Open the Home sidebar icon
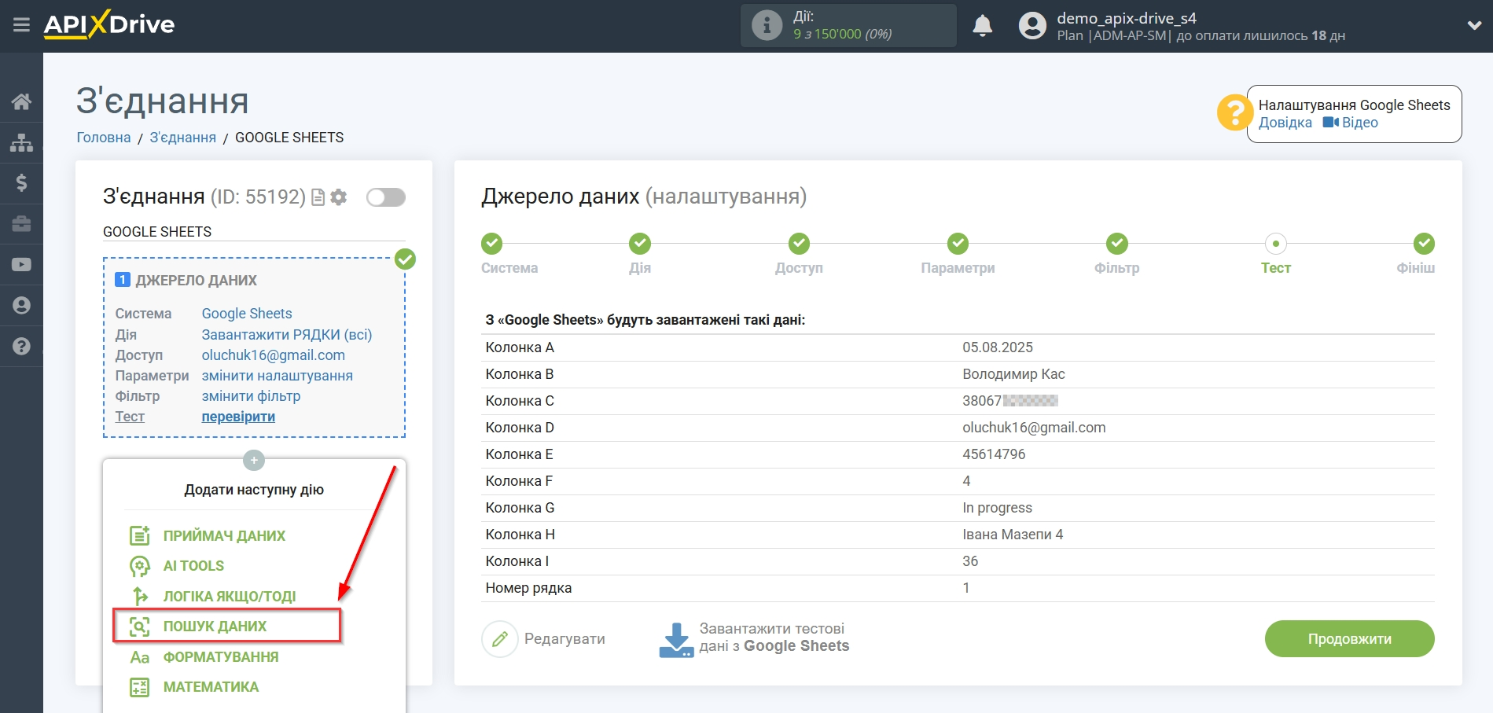The height and width of the screenshot is (713, 1493). pyautogui.click(x=21, y=101)
